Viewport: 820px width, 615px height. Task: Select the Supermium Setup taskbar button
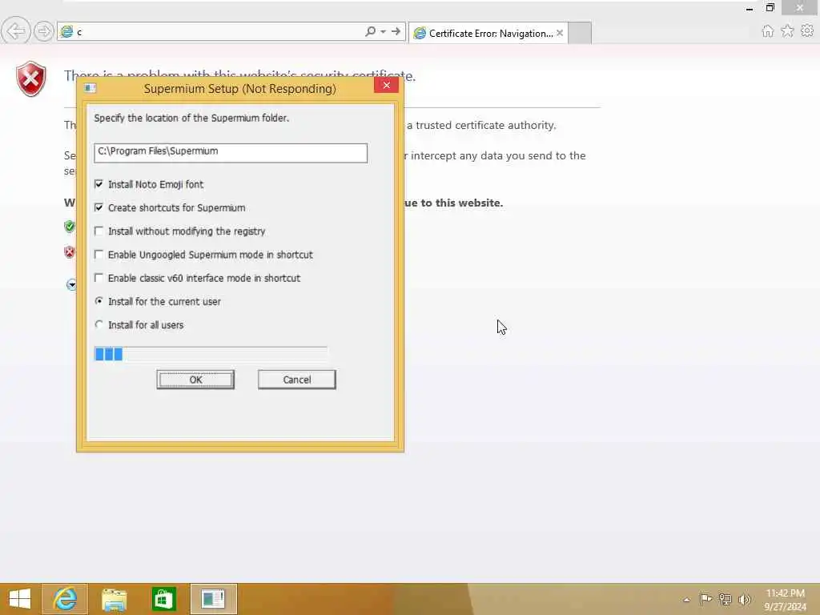coord(213,599)
